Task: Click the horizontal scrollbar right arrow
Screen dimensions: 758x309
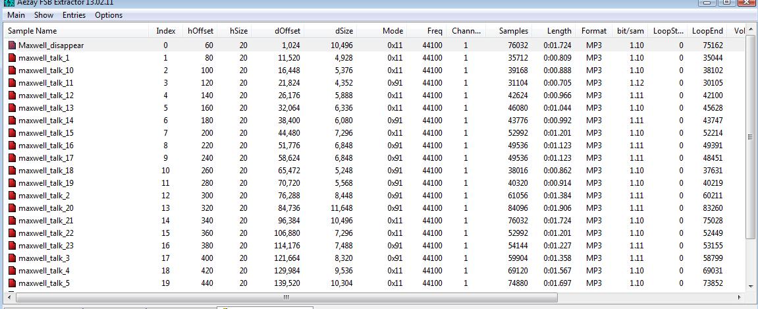Action: click(740, 297)
